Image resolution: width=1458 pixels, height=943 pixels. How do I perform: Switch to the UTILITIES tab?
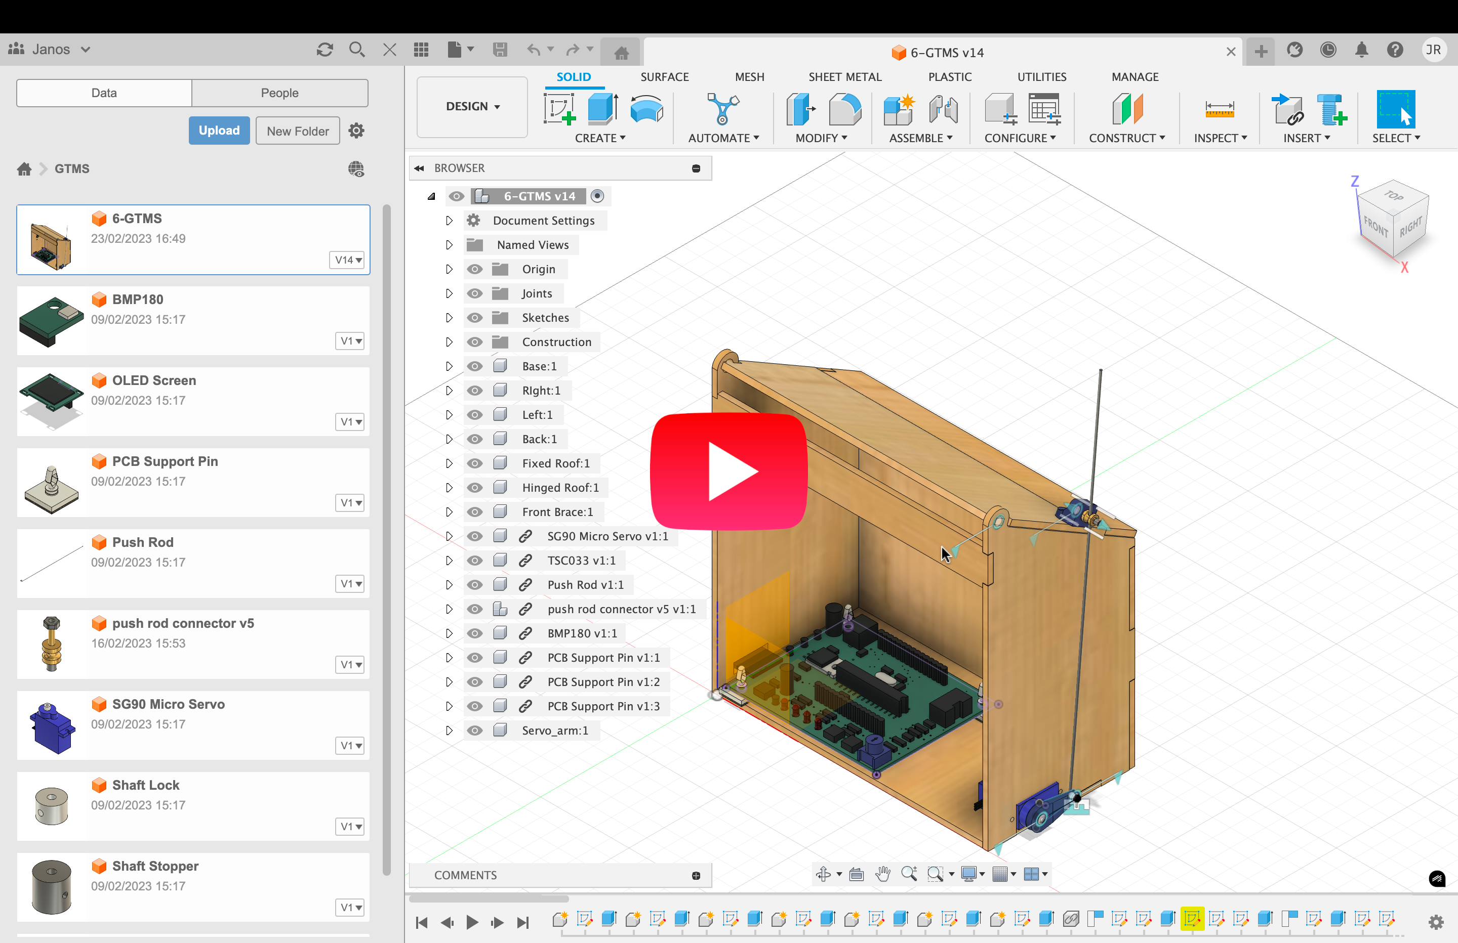coord(1041,76)
